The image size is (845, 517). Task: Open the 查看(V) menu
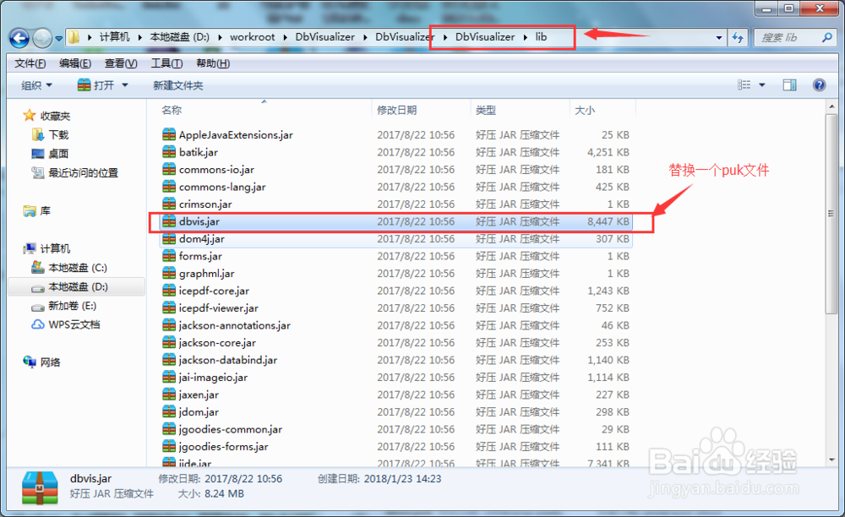click(x=121, y=63)
